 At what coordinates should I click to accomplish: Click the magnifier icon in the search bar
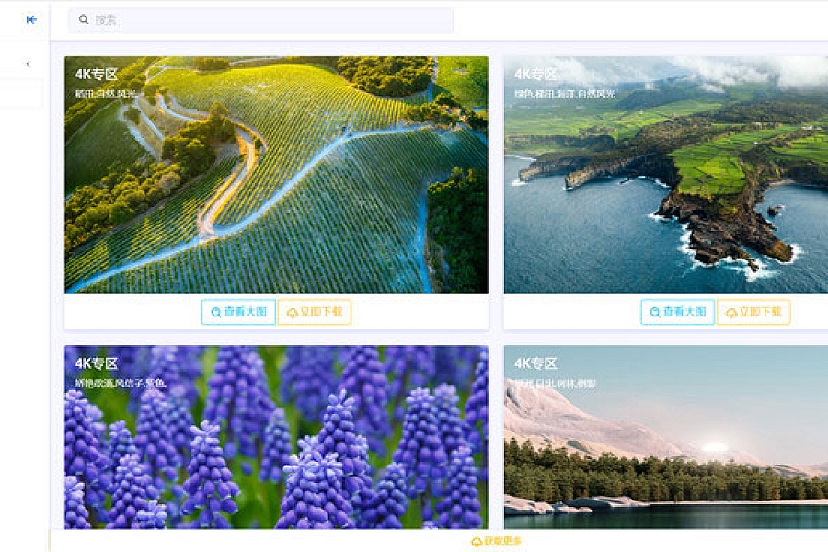84,19
